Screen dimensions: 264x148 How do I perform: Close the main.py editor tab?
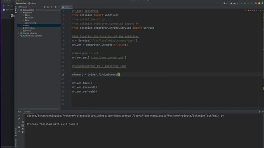coord(71,7)
